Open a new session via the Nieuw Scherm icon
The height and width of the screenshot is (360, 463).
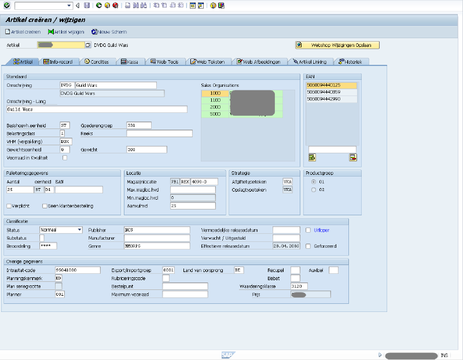(112, 32)
